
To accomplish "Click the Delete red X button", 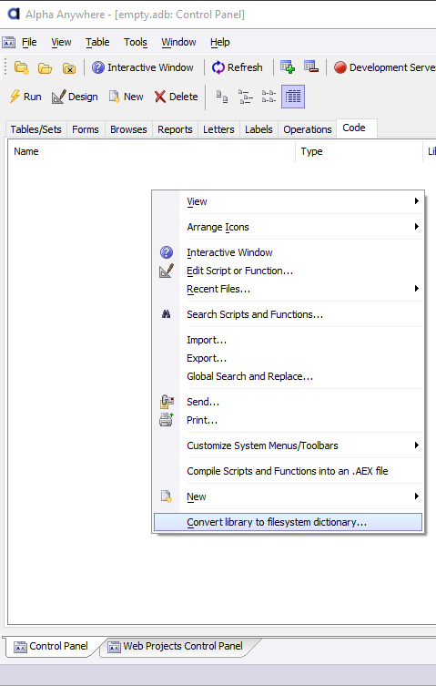I will 177,97.
